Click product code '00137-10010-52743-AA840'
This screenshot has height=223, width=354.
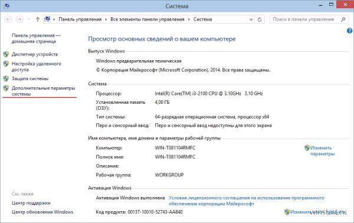point(155,212)
